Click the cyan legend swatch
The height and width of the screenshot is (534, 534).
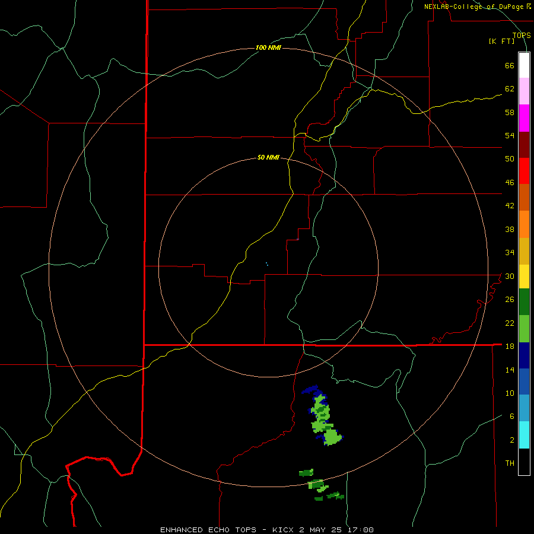coord(524,435)
